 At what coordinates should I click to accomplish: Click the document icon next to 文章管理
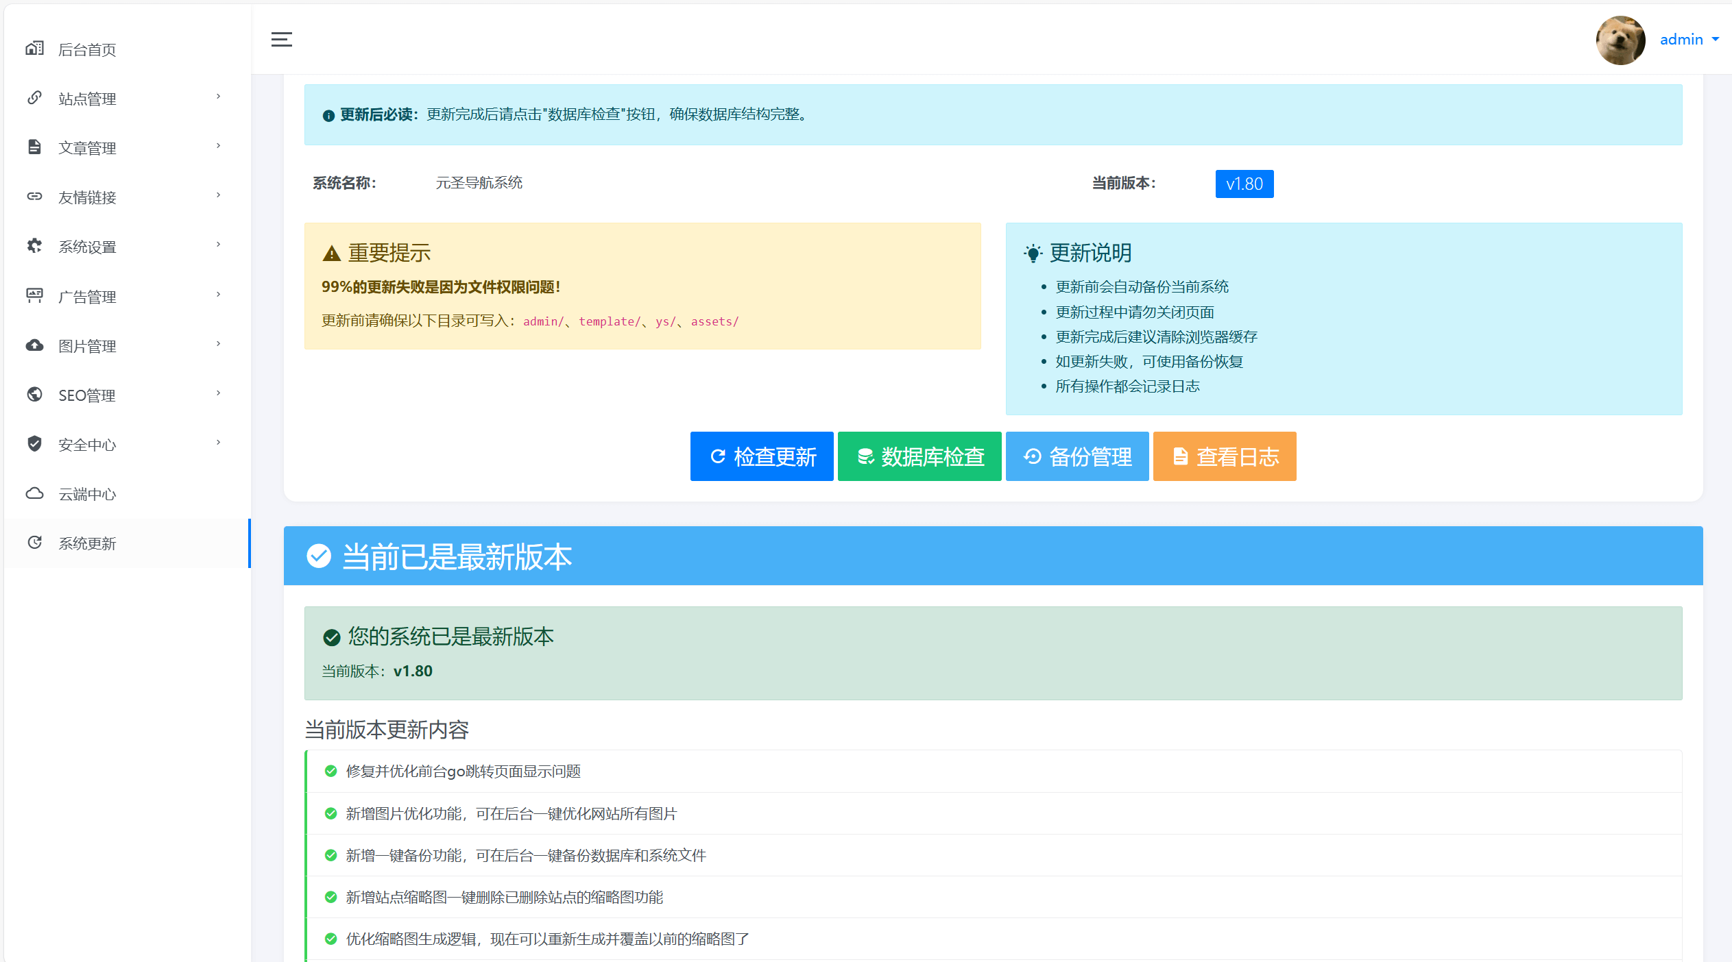[35, 147]
